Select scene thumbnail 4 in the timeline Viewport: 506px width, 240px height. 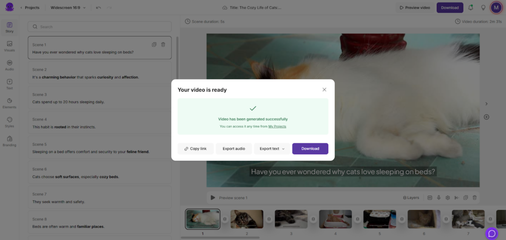(335, 219)
